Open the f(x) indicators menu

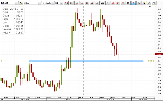click(x=113, y=3)
